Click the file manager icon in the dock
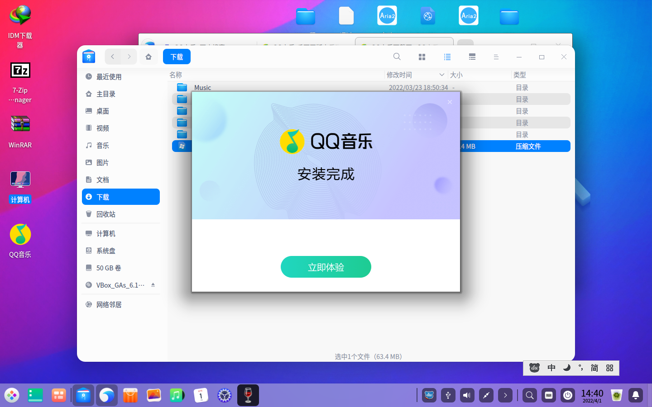 (x=83, y=395)
